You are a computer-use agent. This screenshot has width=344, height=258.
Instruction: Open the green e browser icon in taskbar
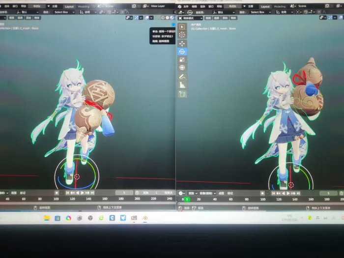(x=101, y=218)
